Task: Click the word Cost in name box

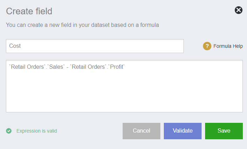Action: pos(15,46)
